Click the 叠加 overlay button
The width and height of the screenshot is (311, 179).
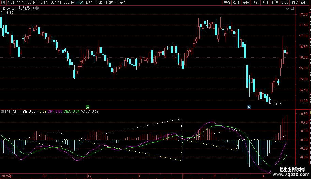point(236,2)
